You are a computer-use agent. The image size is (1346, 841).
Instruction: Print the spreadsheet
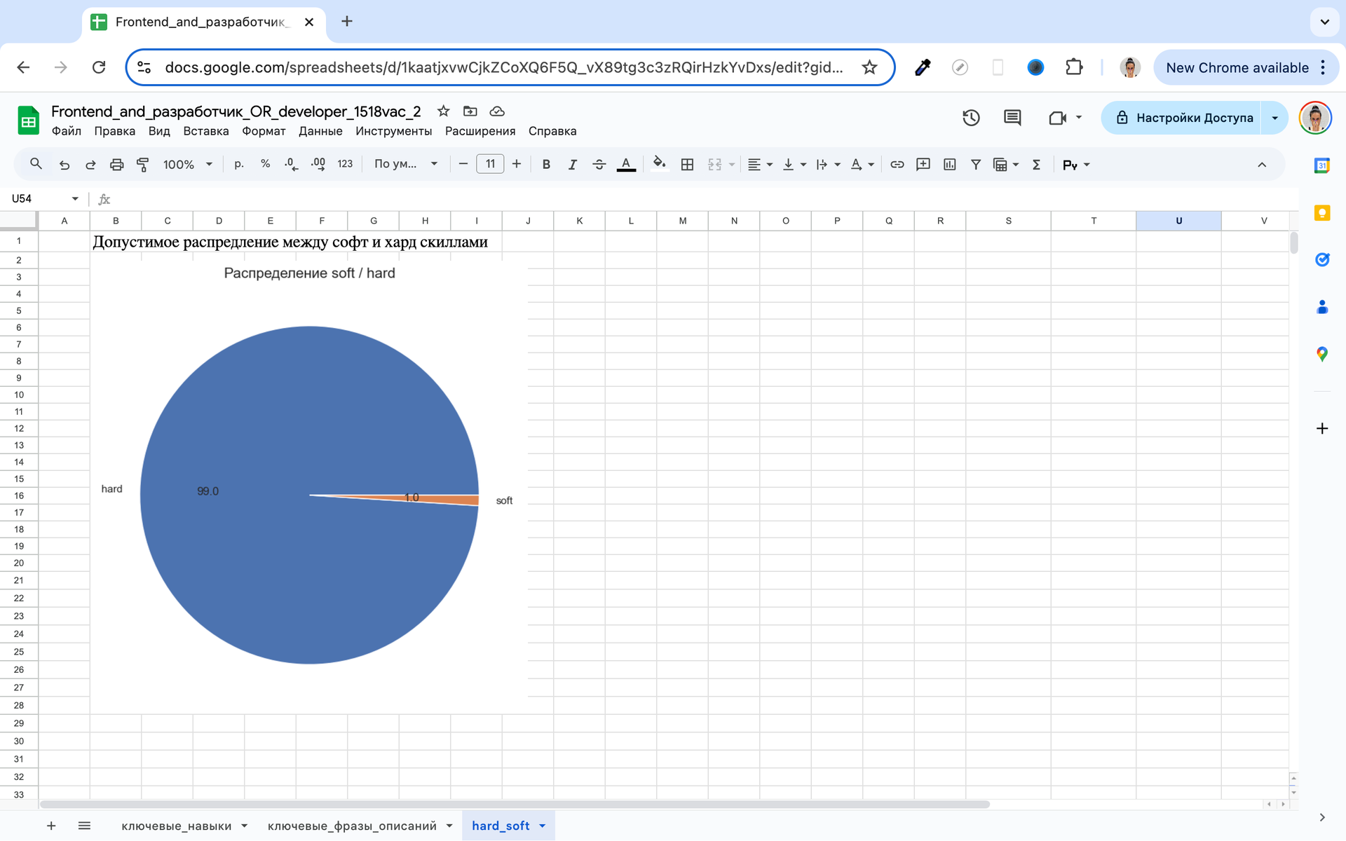pos(116,165)
